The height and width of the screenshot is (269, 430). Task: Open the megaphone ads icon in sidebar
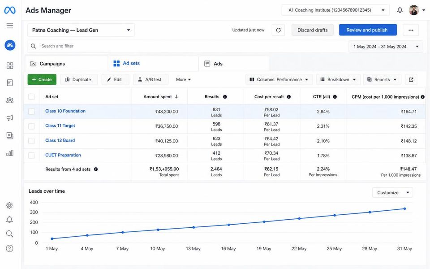pyautogui.click(x=10, y=118)
